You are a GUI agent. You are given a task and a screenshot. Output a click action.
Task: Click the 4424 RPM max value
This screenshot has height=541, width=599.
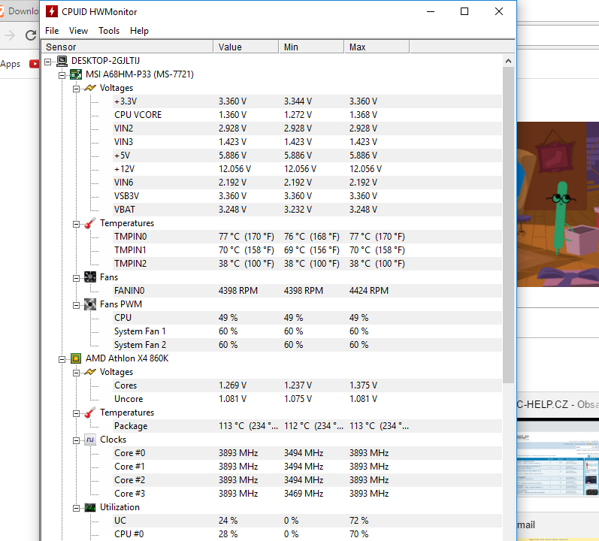369,291
